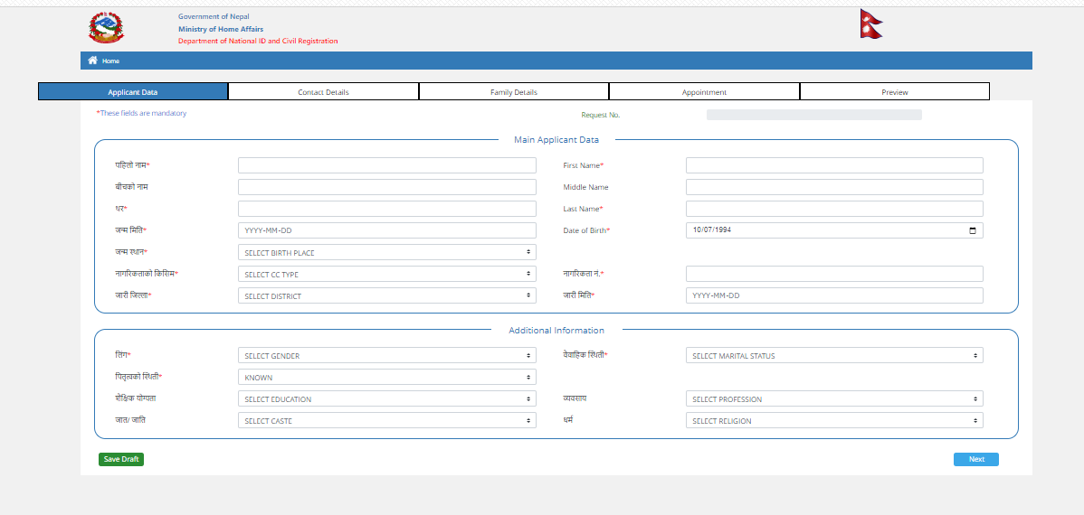Click the Save Draft button

[x=121, y=459]
